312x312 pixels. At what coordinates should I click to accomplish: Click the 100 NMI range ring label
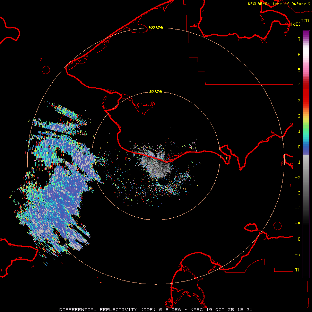[156, 27]
